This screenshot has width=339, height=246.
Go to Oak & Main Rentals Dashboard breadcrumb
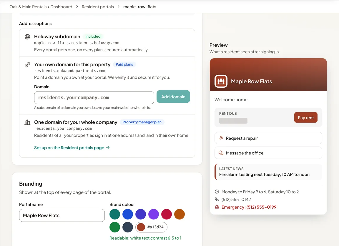tap(41, 7)
